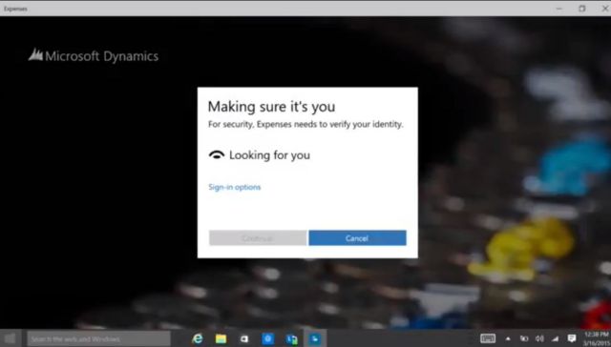The width and height of the screenshot is (611, 347).
Task: Open the Outlook icon on the taskbar
Action: click(x=291, y=338)
